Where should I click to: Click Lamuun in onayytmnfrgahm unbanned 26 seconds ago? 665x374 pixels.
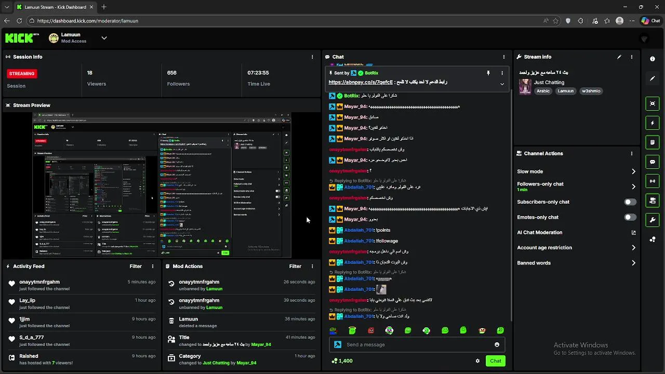(x=214, y=289)
